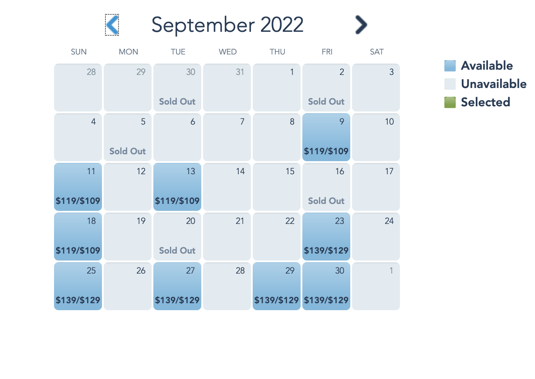Book Friday September 23 at $139/$129
This screenshot has width=535, height=379.
coord(326,237)
